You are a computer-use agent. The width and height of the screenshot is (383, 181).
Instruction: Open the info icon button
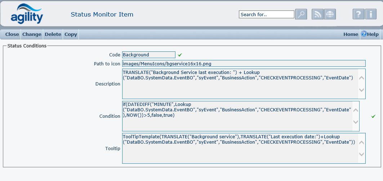click(371, 14)
